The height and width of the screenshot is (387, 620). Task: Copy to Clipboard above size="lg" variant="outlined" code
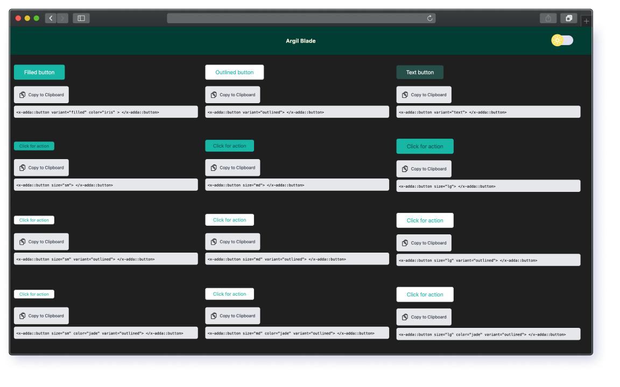pyautogui.click(x=424, y=243)
